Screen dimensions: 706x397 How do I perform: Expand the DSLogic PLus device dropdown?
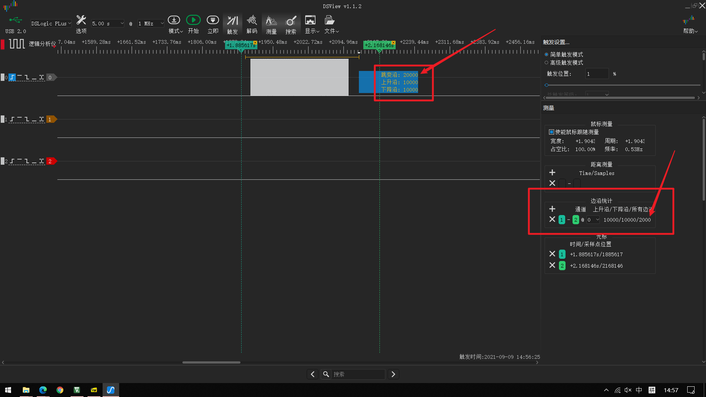click(x=51, y=24)
